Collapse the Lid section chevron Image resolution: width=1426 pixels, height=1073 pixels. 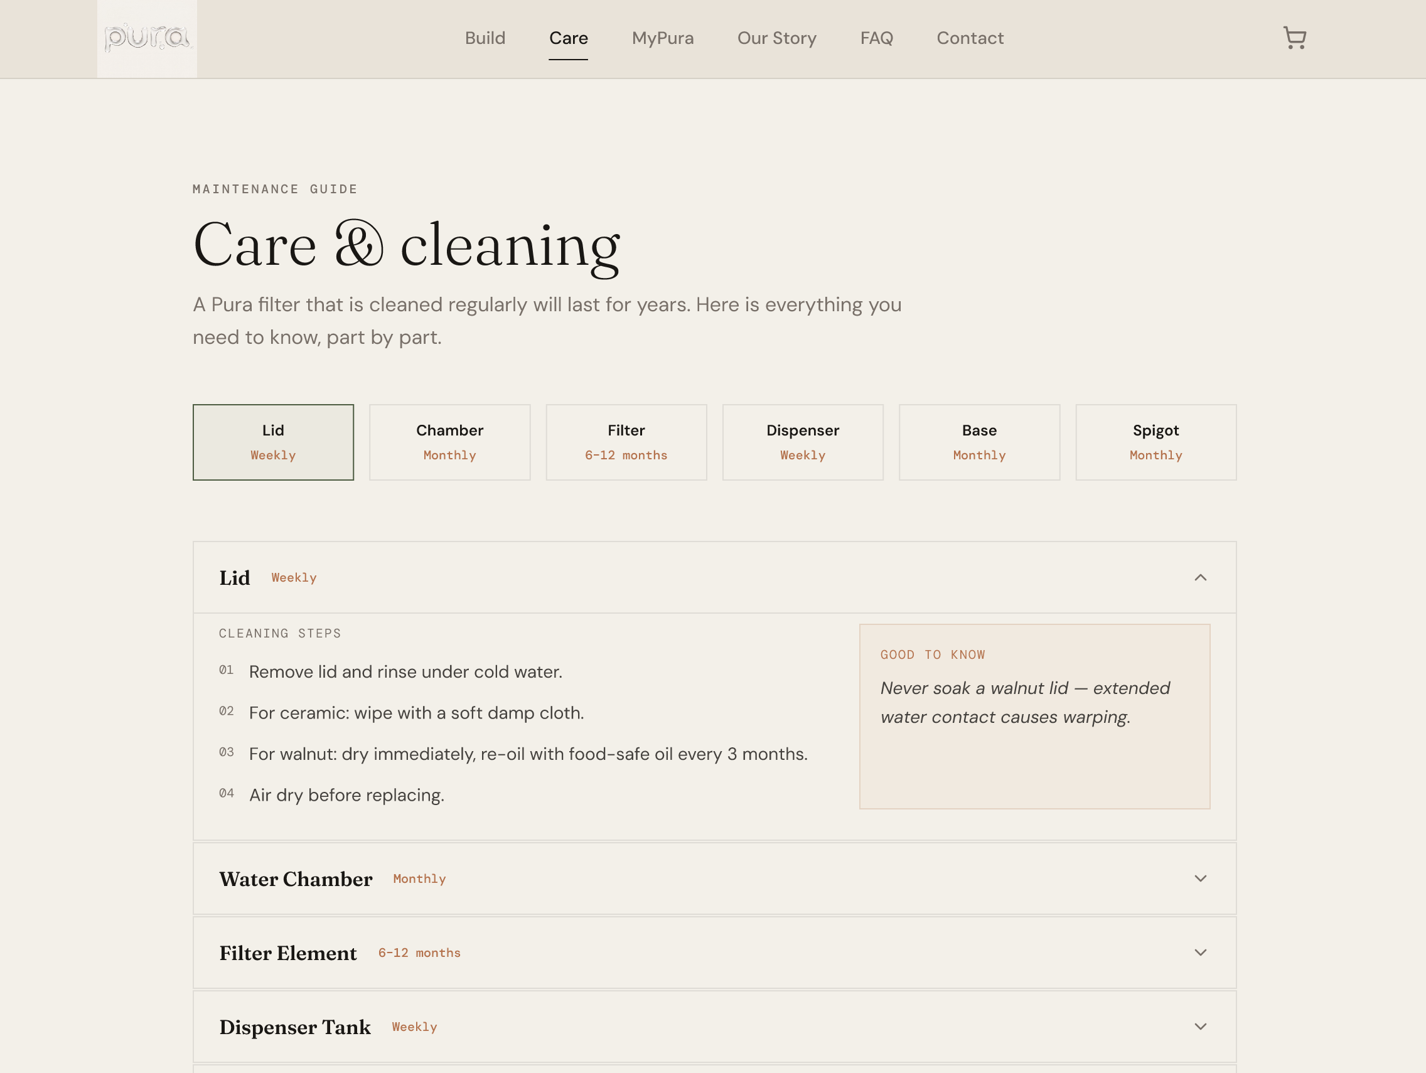[1199, 577]
